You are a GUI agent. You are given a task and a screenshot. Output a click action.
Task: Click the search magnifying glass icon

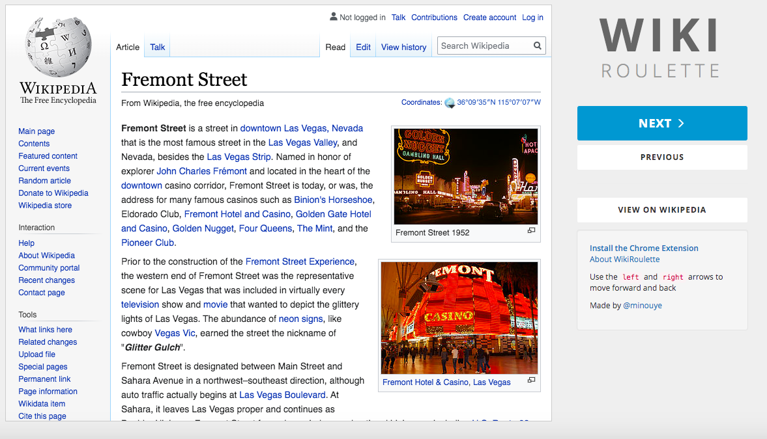tap(538, 46)
